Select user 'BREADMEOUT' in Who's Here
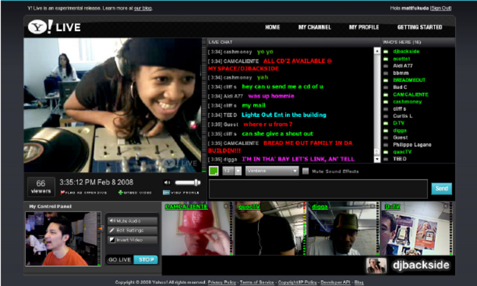Viewport: 477px width, 286px height. (409, 80)
